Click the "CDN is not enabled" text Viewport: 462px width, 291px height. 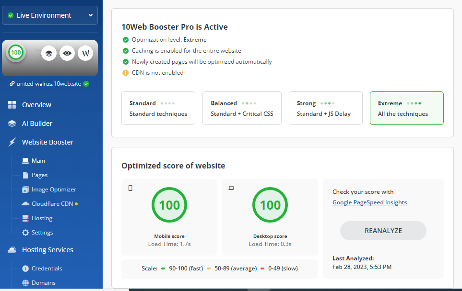[x=158, y=73]
